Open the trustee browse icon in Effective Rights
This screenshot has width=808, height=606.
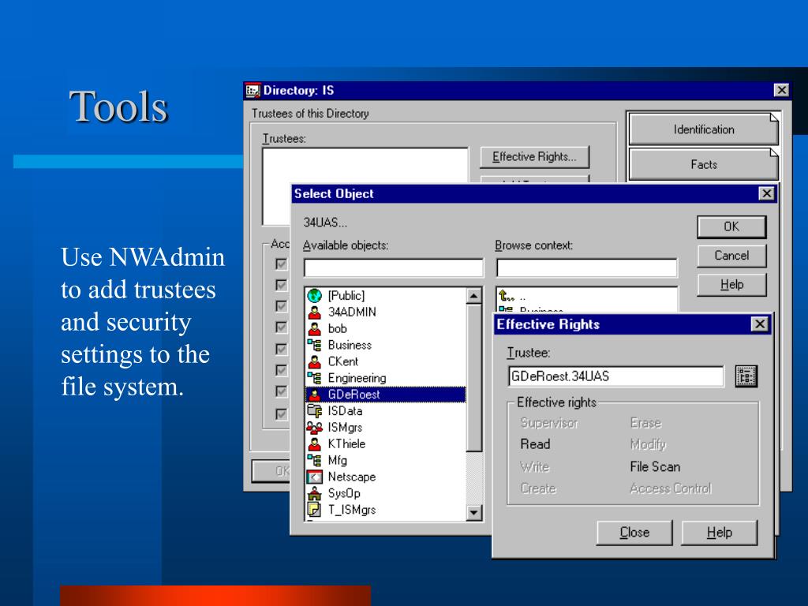tap(746, 376)
